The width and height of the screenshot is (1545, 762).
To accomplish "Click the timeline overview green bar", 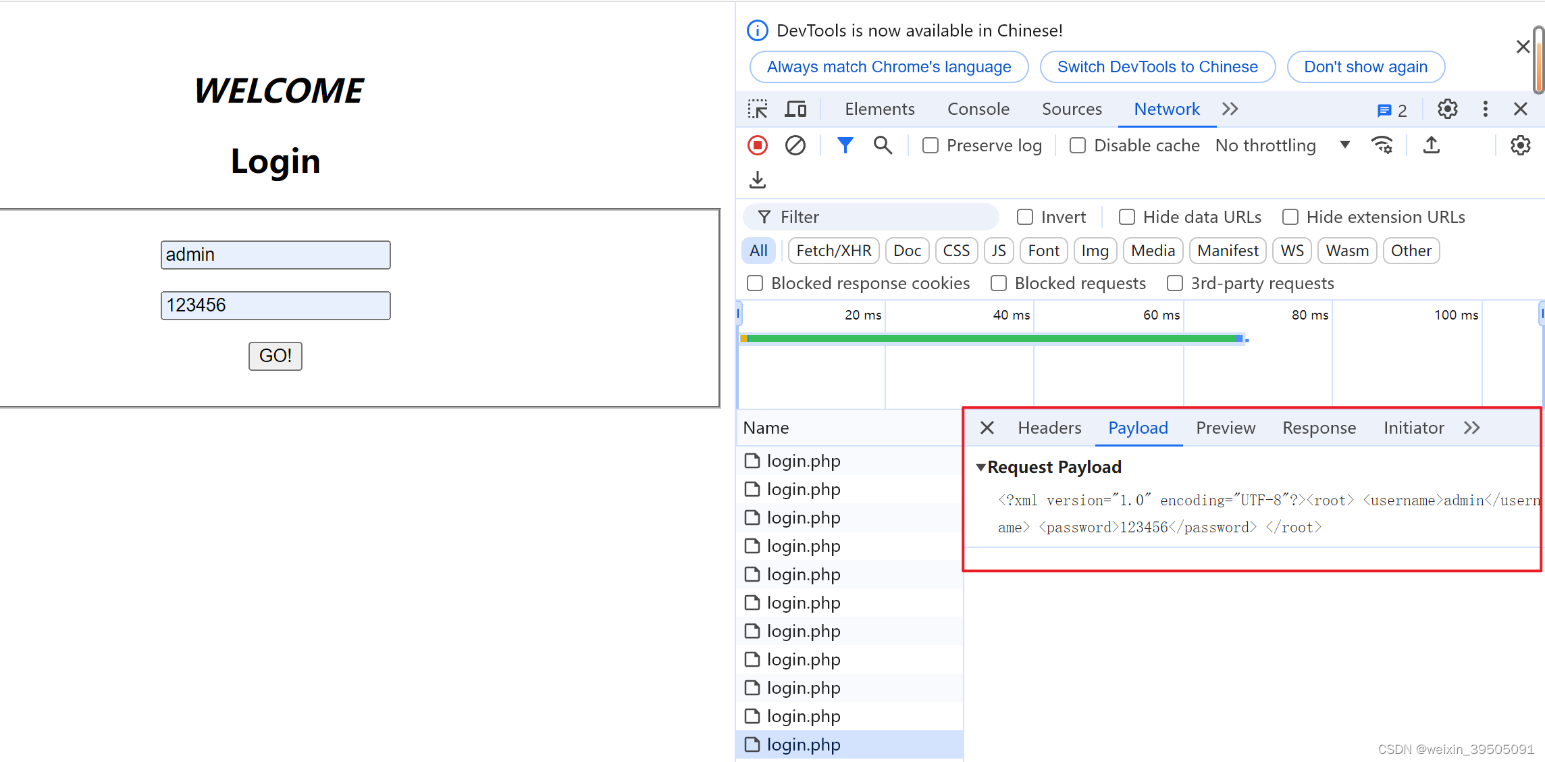I will [x=993, y=338].
